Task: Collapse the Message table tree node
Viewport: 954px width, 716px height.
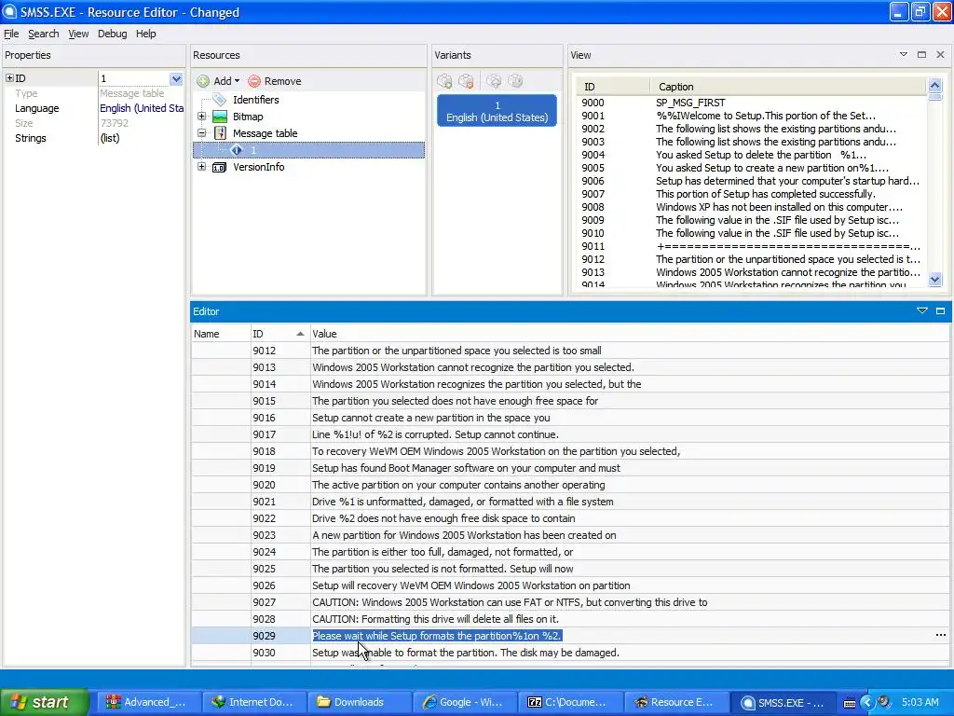Action: pos(201,132)
